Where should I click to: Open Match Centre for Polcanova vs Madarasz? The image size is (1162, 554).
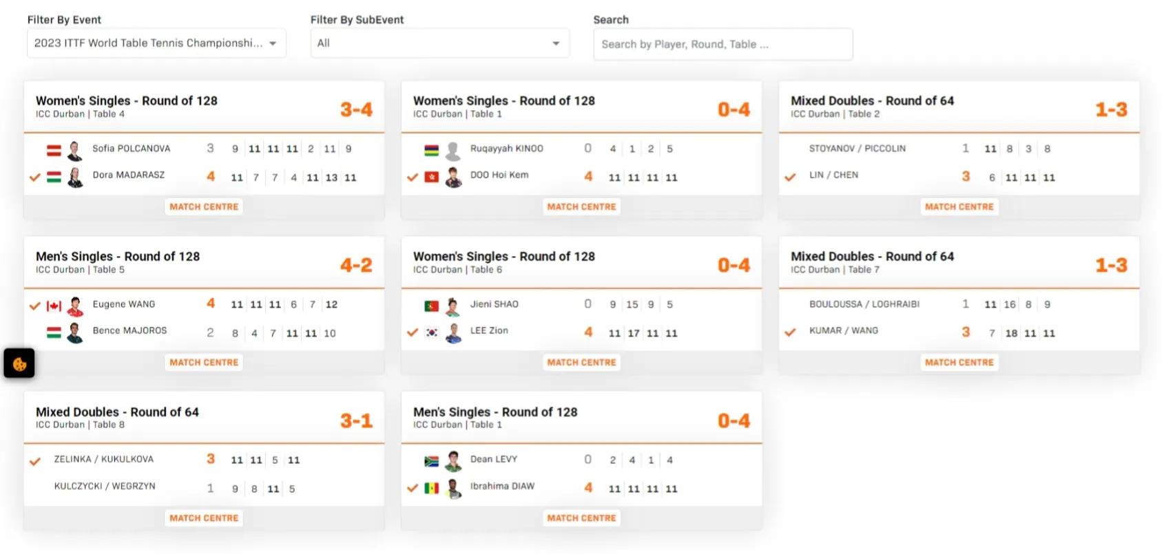click(204, 206)
